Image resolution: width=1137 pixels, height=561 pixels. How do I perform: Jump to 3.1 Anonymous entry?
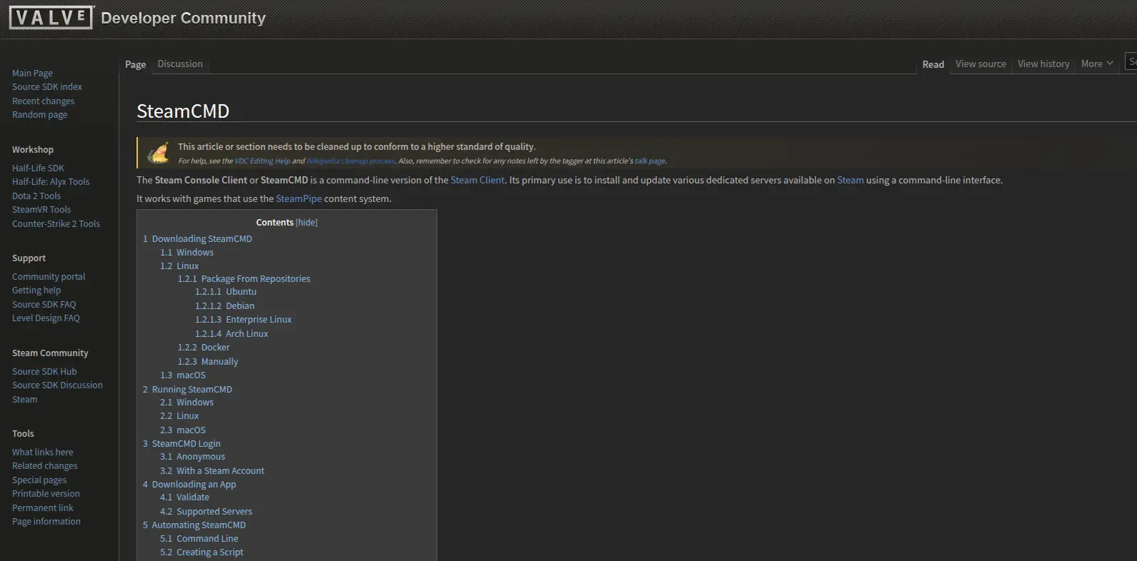pos(192,456)
